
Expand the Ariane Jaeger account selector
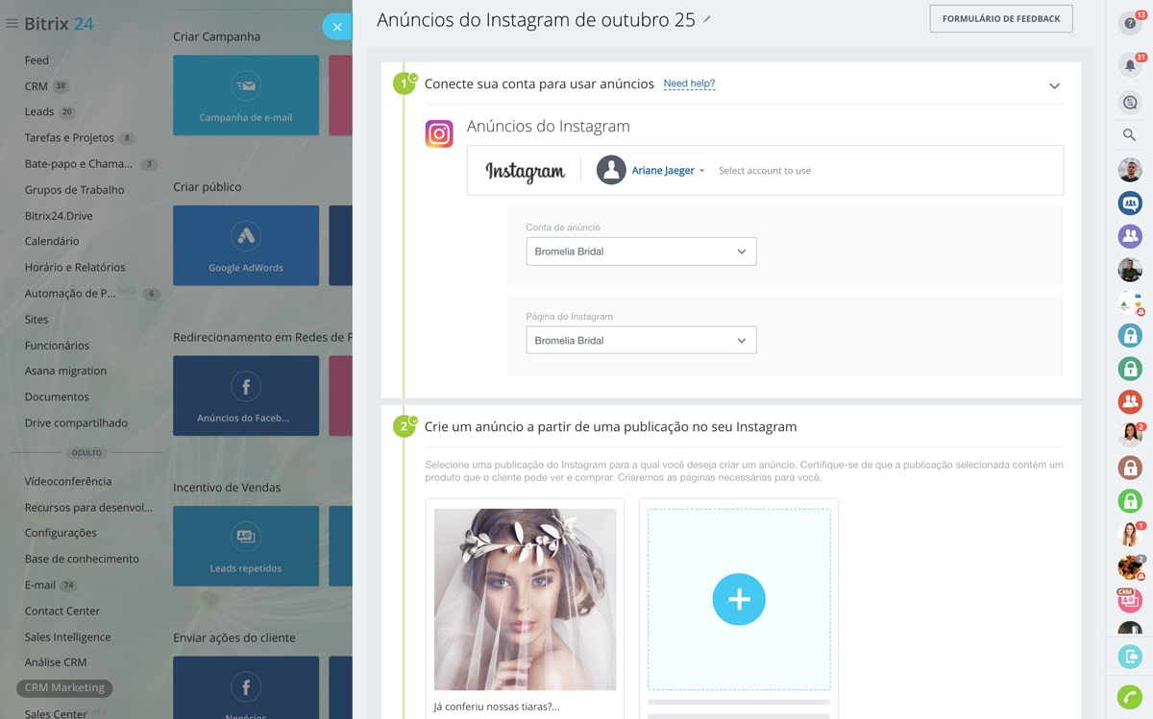667,171
